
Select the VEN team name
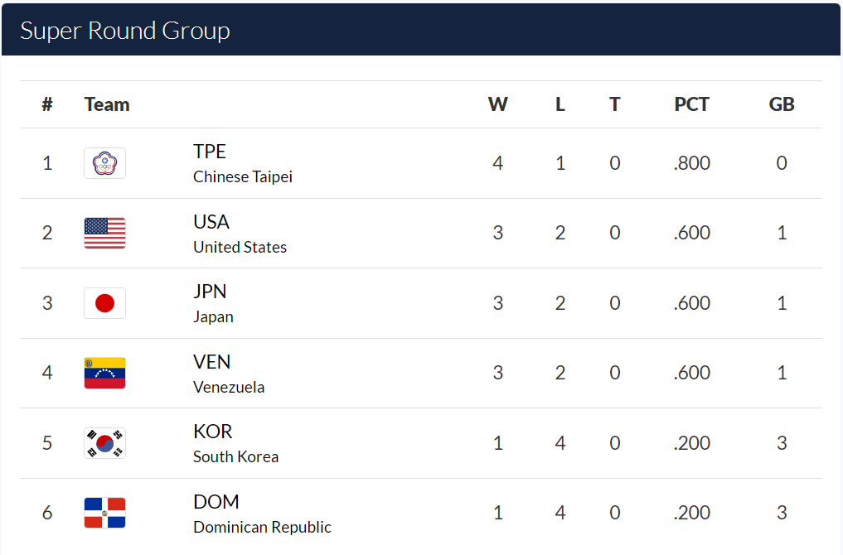point(212,362)
